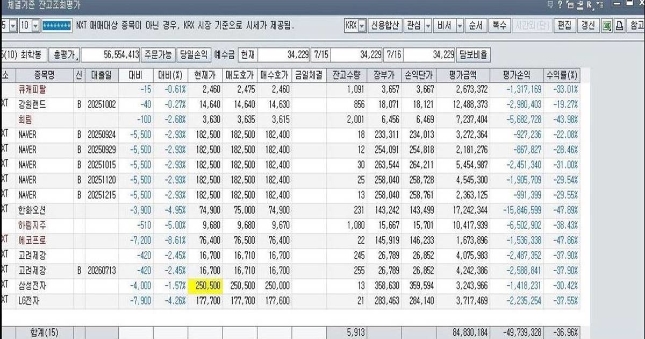The image size is (645, 339).
Task: Sort by the 현재가 column header
Action: tap(205, 75)
